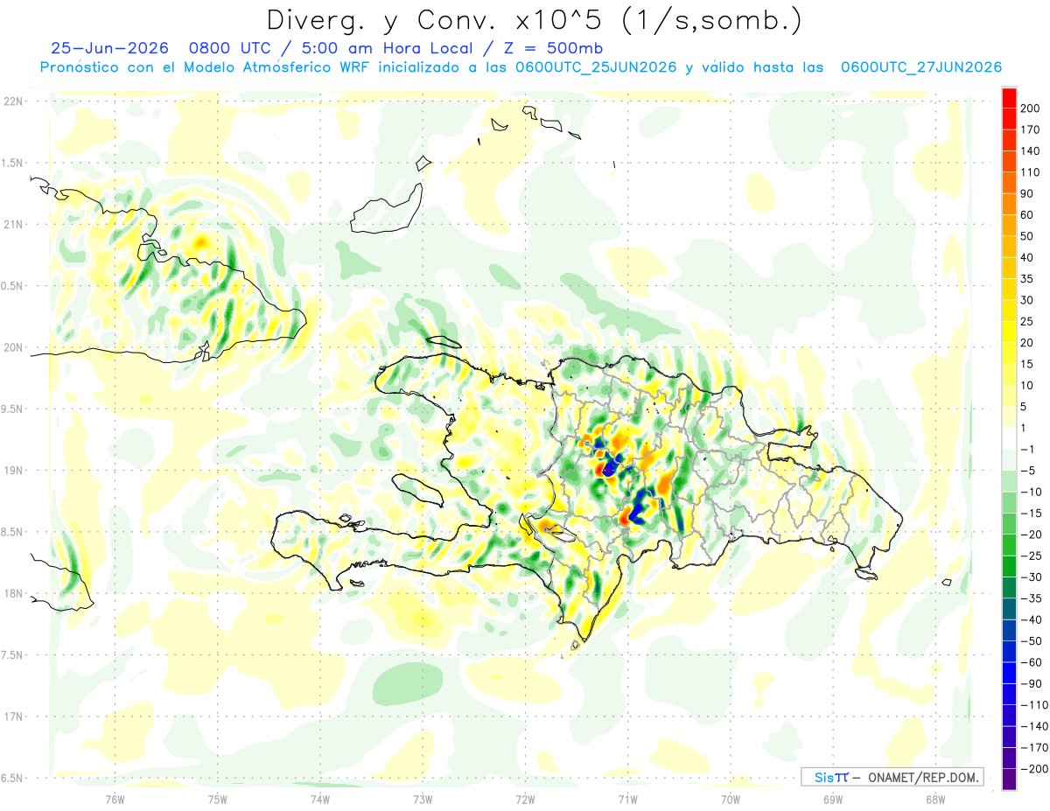Click the white swatch between the 1 and -1 labels
The width and height of the screenshot is (1050, 811).
click(1009, 438)
